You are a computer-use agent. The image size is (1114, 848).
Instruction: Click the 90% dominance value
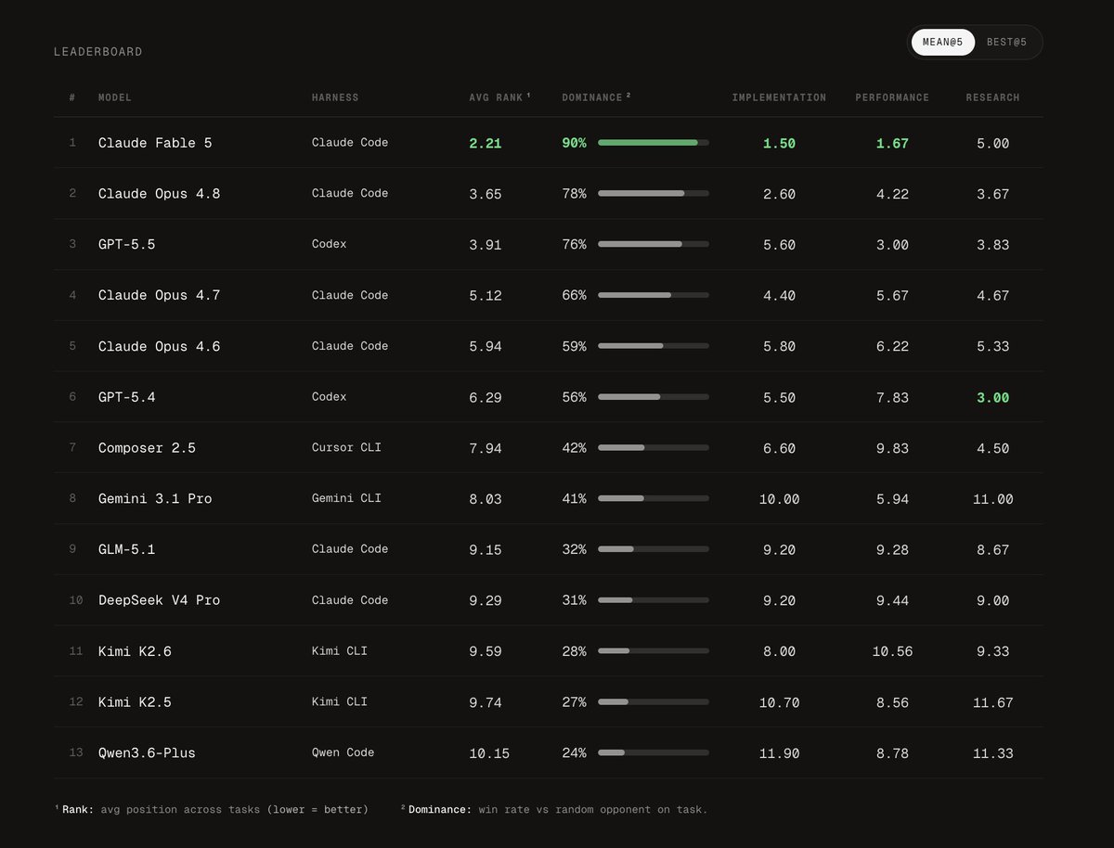click(x=574, y=143)
